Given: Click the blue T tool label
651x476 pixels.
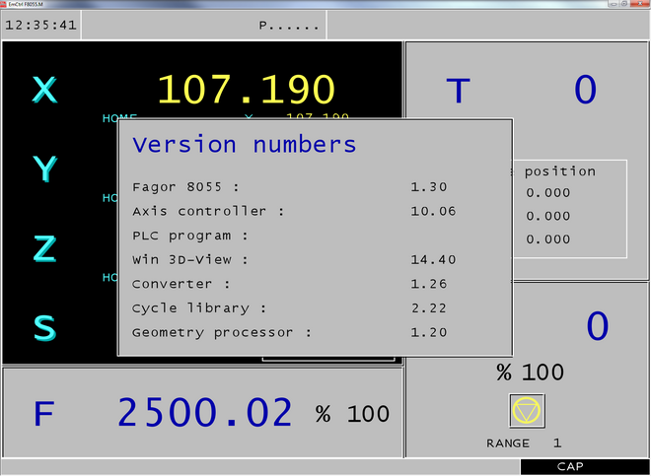Looking at the screenshot, I should (x=459, y=91).
